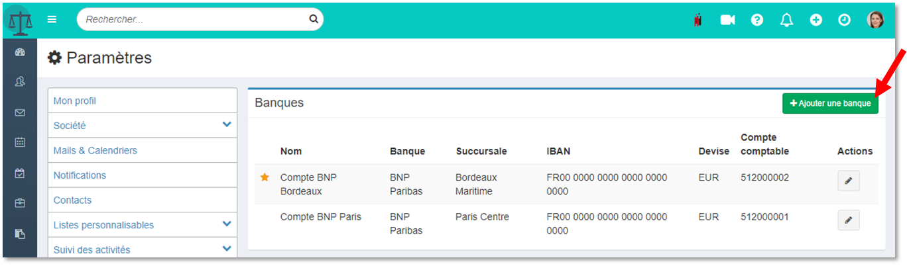Edit Compte BNP Paris with pencil button

point(849,220)
